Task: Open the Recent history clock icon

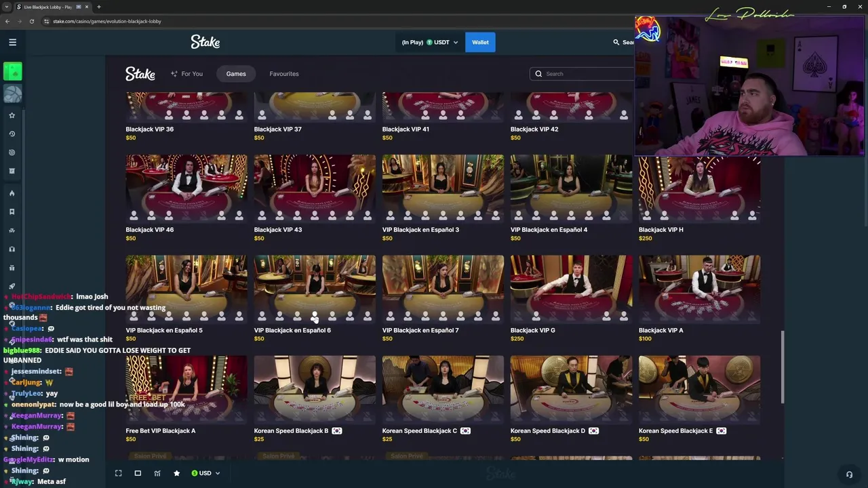Action: pyautogui.click(x=12, y=134)
